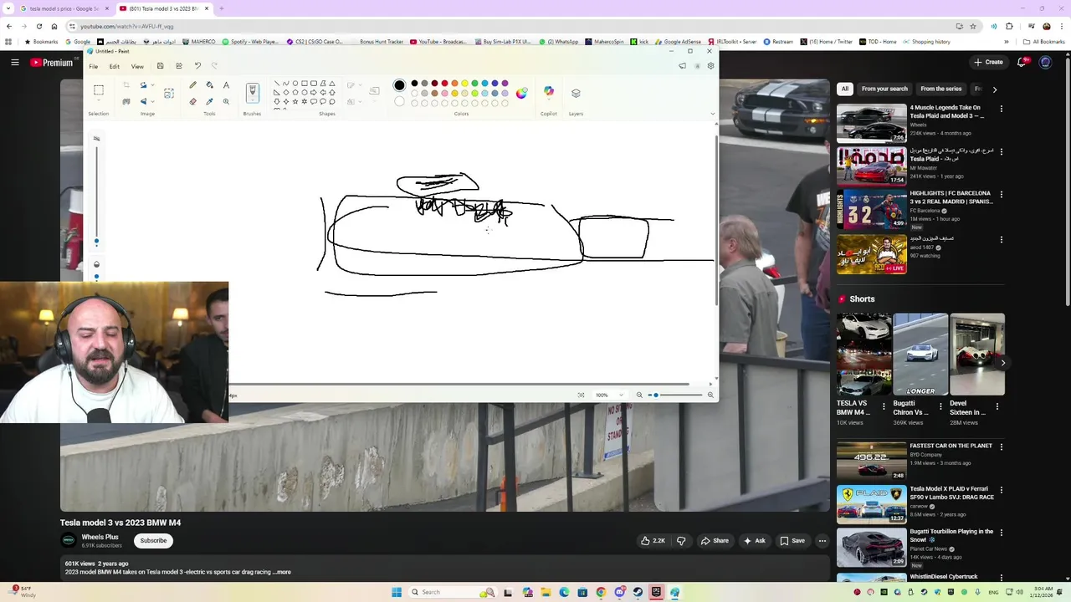Select the Line shape in Paint

277,84
